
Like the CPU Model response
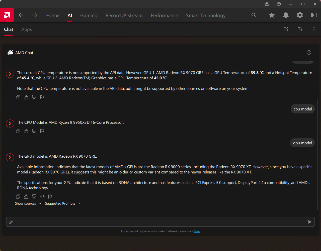[26, 131]
